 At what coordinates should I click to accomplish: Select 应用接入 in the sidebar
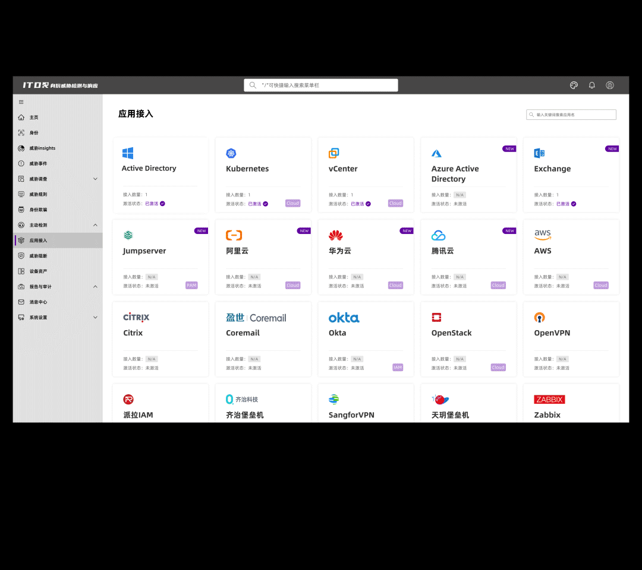click(x=58, y=240)
